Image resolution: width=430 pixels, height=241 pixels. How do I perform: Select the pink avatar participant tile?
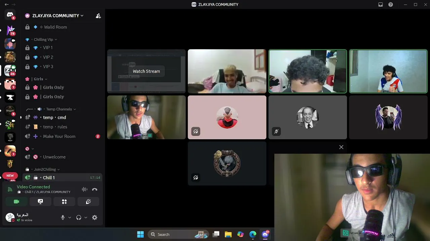[x=227, y=117]
